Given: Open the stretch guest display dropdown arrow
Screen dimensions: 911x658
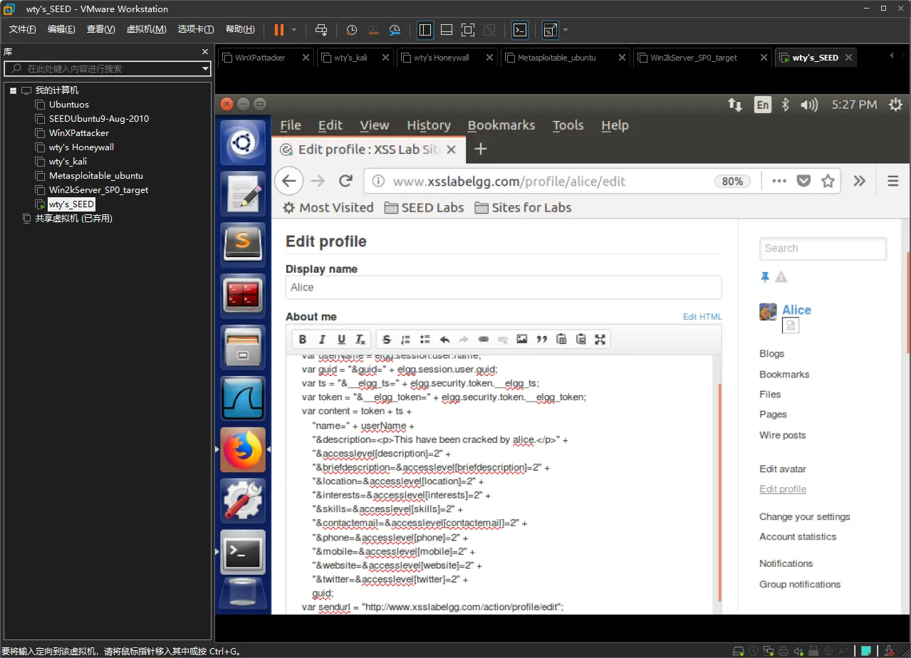Looking at the screenshot, I should tap(566, 30).
